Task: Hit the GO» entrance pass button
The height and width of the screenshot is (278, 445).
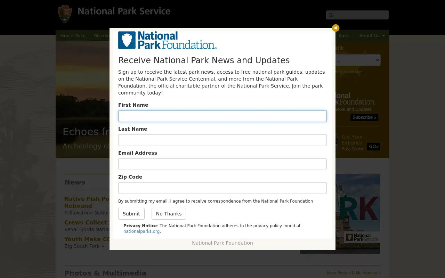Action: coord(374,147)
